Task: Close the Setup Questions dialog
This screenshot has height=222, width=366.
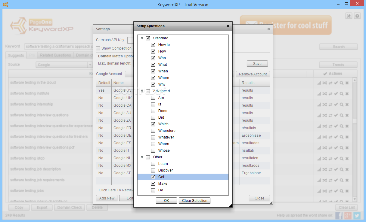Action: click(228, 26)
